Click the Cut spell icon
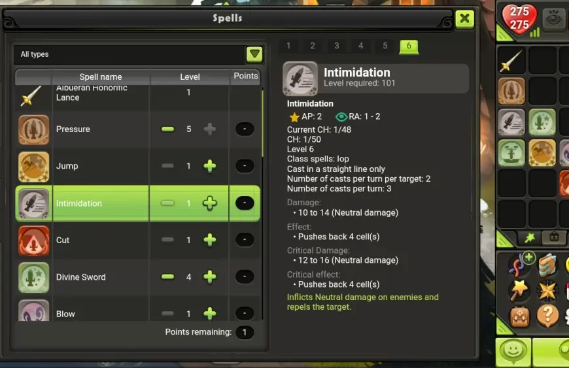Image resolution: width=569 pixels, height=368 pixels. [34, 241]
